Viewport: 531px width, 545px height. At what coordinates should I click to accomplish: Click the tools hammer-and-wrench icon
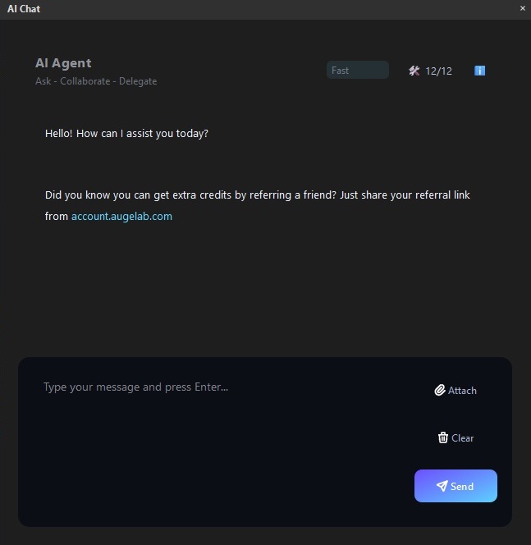click(x=414, y=71)
